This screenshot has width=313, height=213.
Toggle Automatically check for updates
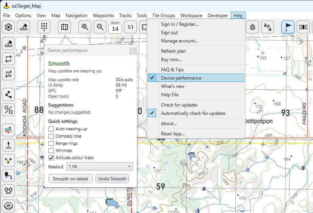196,113
